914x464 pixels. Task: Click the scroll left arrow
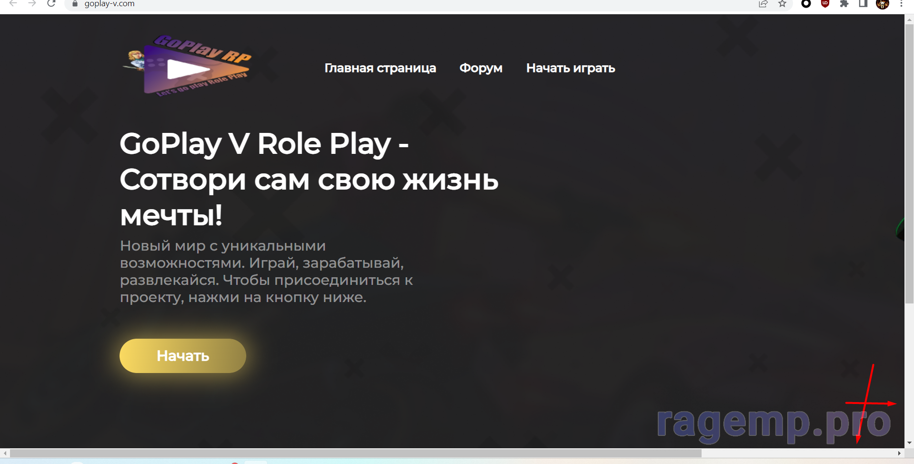click(5, 453)
